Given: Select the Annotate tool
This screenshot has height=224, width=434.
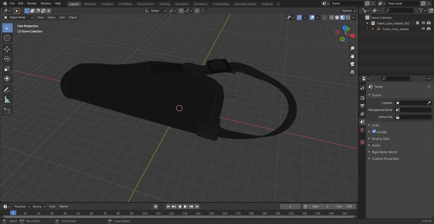Looking at the screenshot, I should pos(7,90).
